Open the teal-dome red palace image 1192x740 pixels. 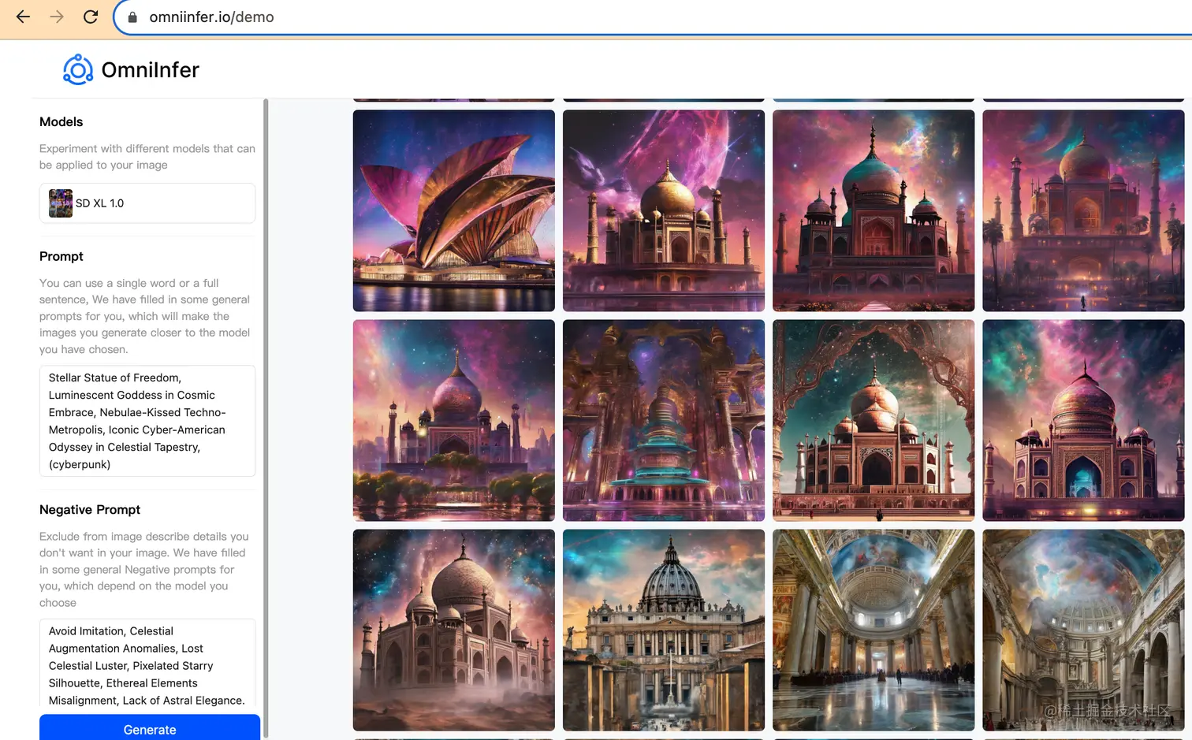pyautogui.click(x=874, y=210)
